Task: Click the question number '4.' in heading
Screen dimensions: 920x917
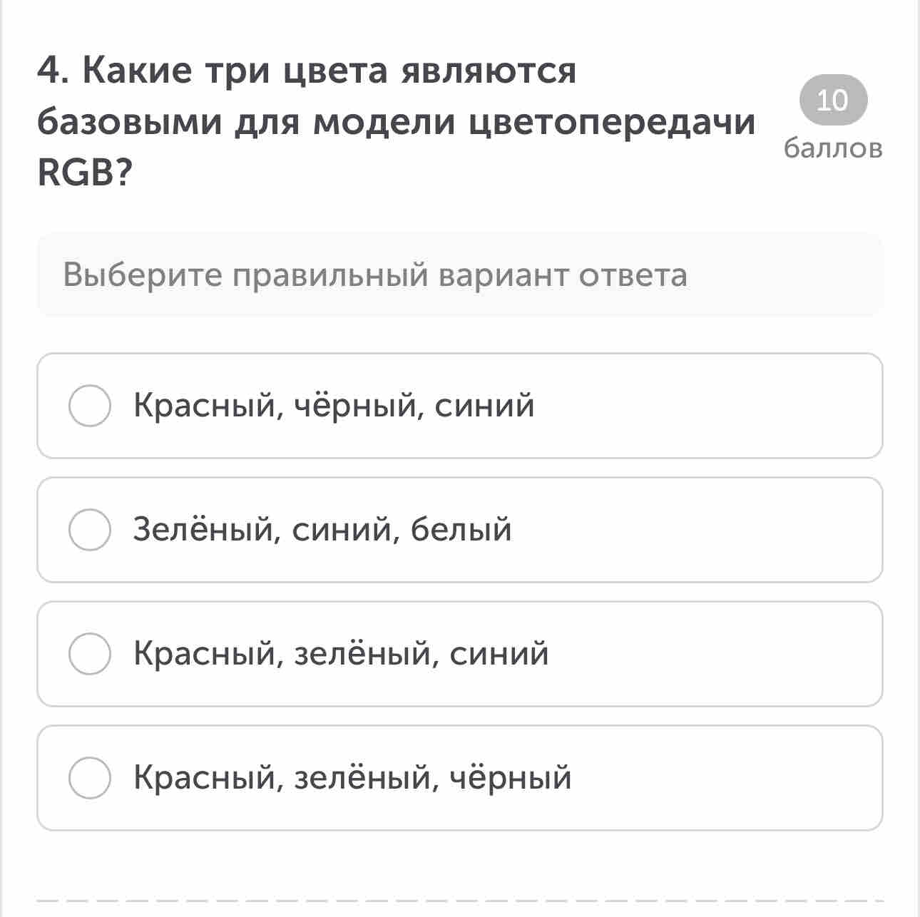Action: pos(53,71)
